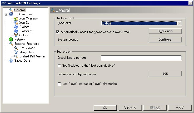Screen dimensions: 194x113
Task: Click the Colors palette icon
Action: 16,35
